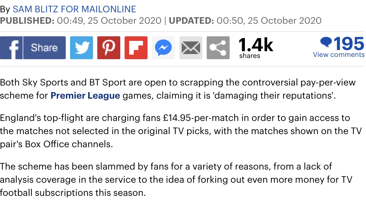Screen dimensions: 366x207
Task: Click the word 'shares' under 1.4k
Action: click(250, 56)
